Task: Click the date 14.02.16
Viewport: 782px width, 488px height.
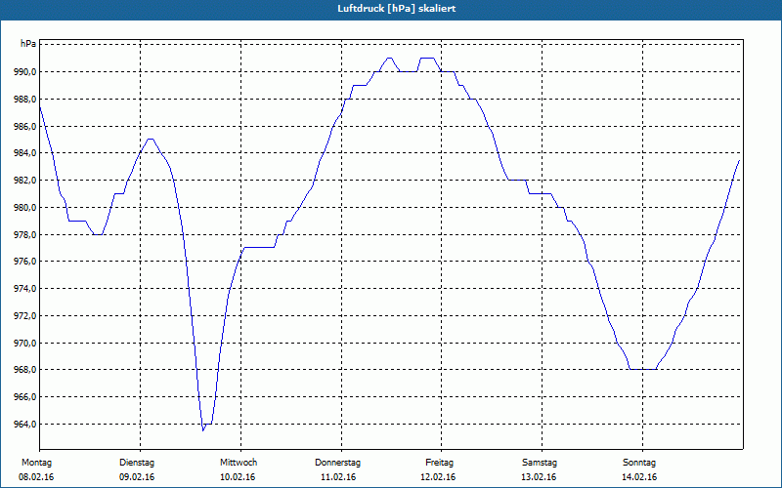Action: click(639, 477)
